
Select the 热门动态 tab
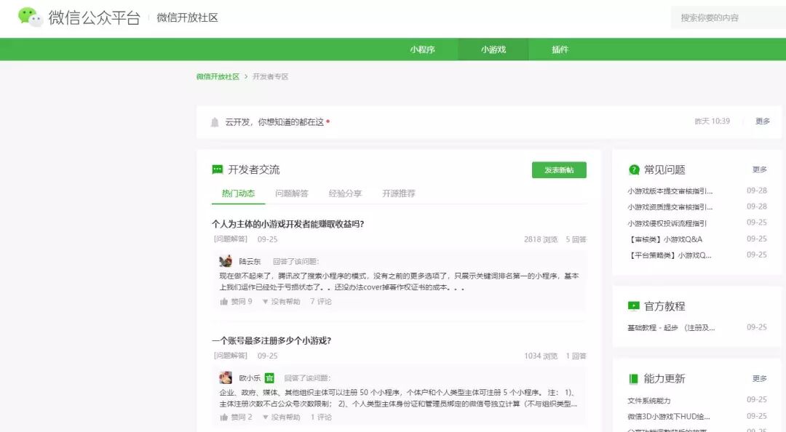tap(238, 193)
